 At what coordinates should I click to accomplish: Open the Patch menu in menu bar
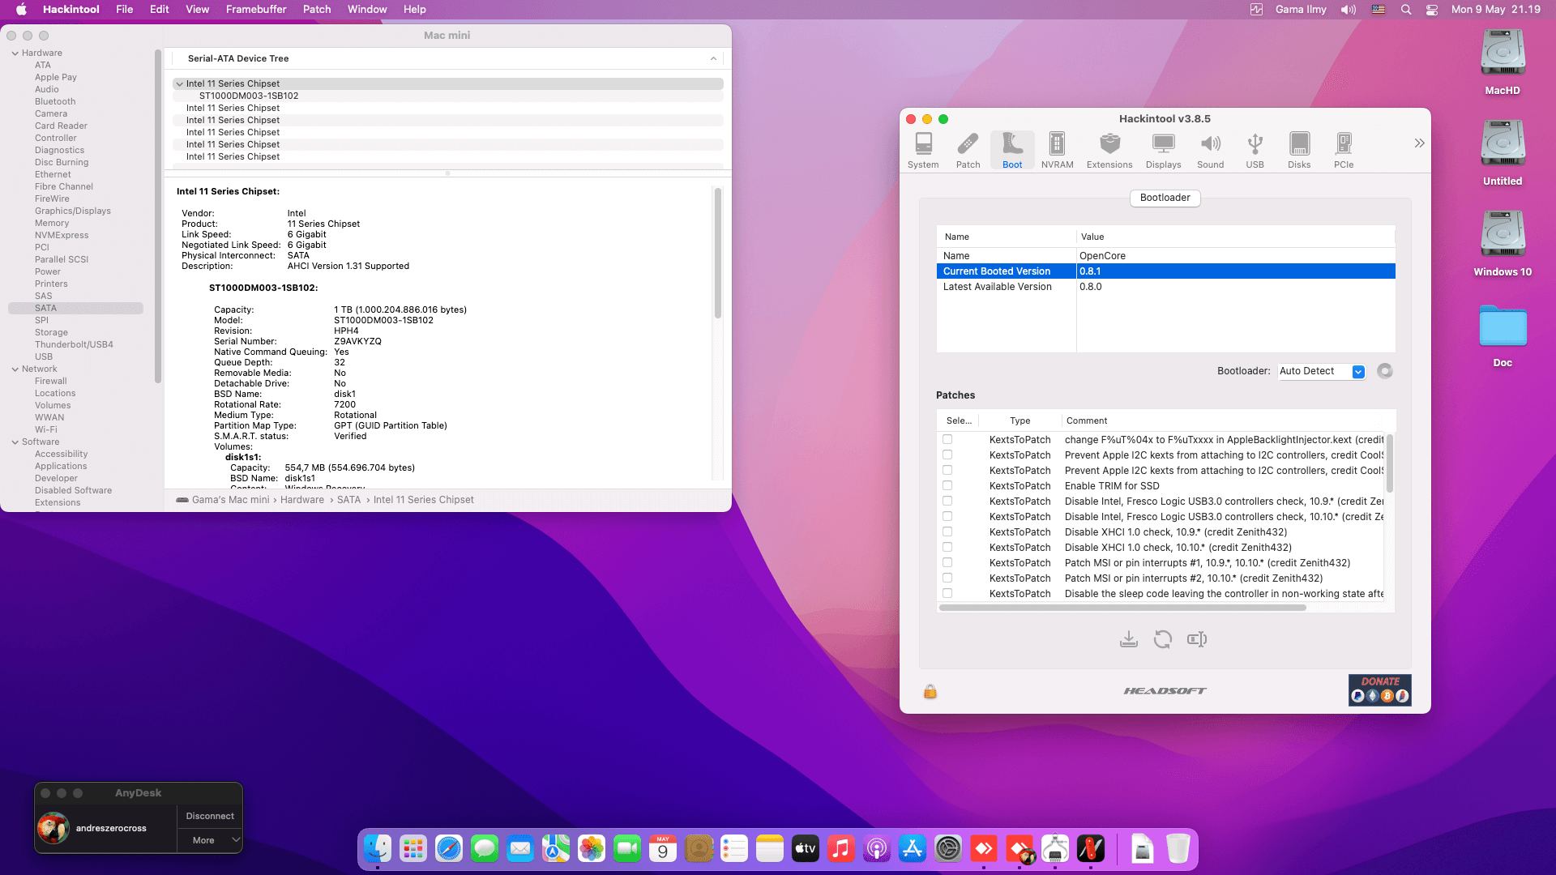(317, 9)
